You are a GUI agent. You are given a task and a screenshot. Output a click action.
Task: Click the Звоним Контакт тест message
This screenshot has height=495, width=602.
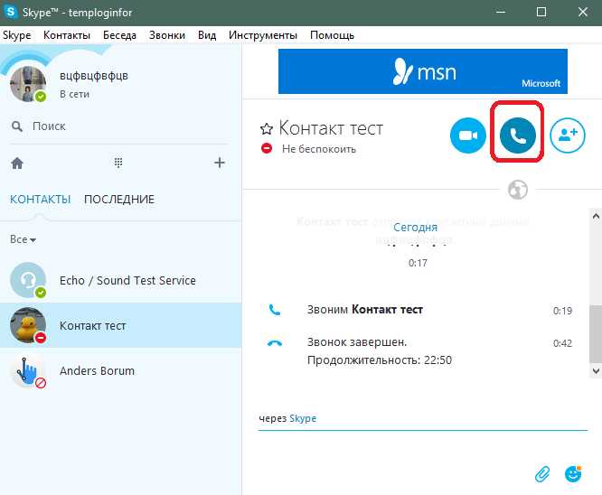click(x=365, y=310)
